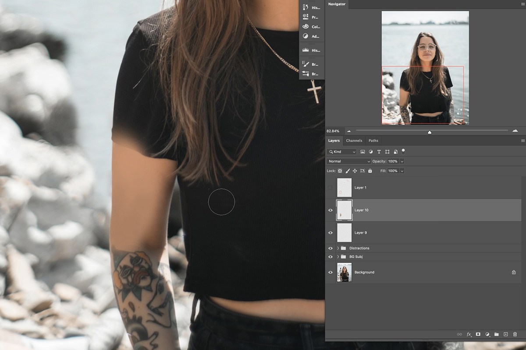Viewport: 526px width, 350px height.
Task: Filter layers by type layers icon
Action: [x=379, y=152]
